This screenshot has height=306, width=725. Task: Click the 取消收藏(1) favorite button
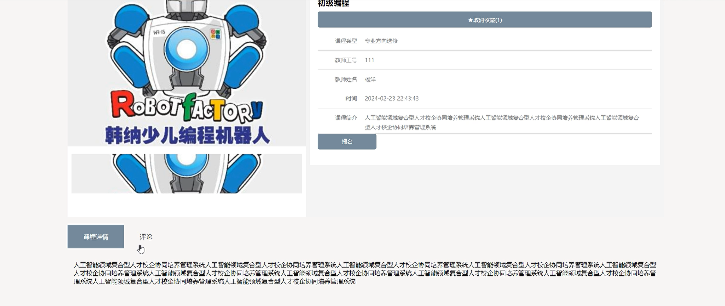click(x=485, y=20)
